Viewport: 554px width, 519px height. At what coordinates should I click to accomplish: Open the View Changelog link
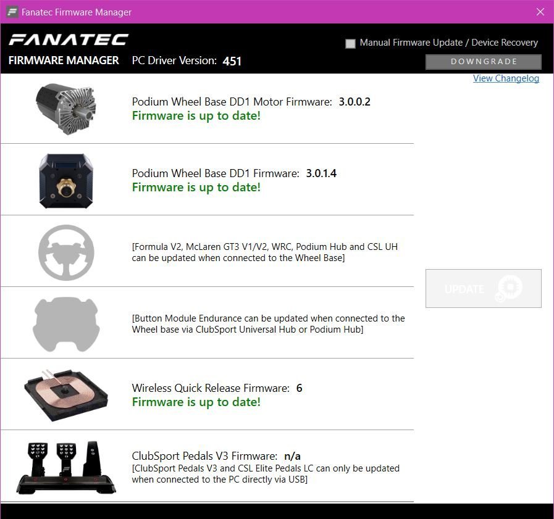(506, 78)
